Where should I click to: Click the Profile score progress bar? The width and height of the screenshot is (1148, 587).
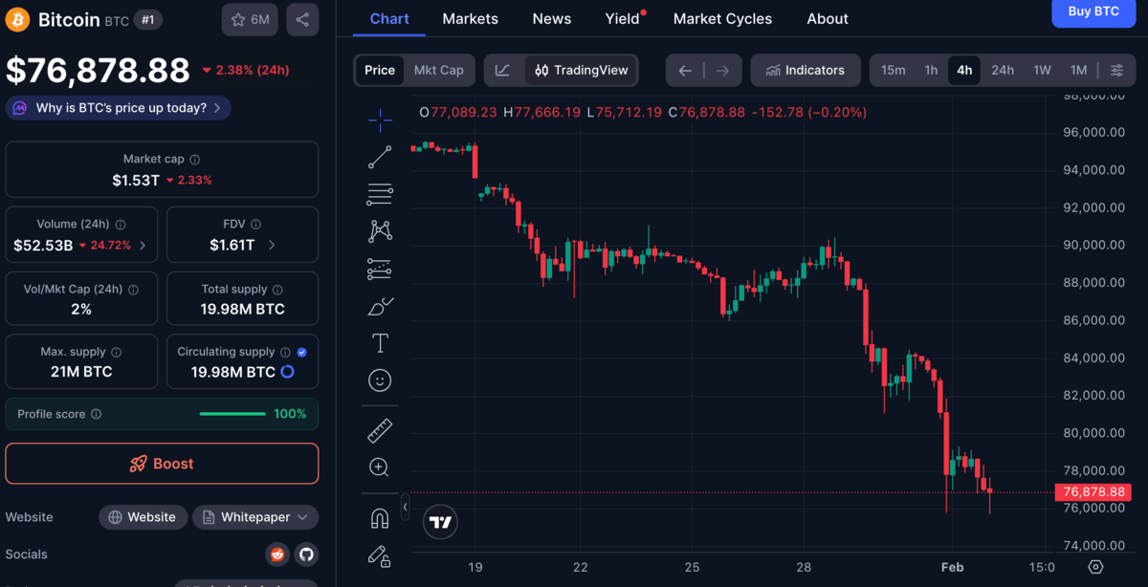pos(232,414)
